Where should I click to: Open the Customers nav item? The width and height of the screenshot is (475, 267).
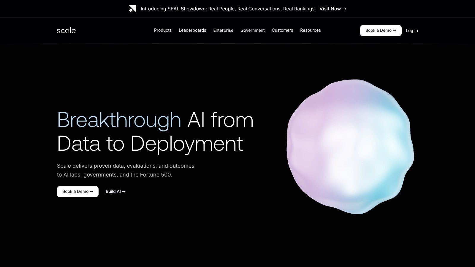click(x=282, y=30)
